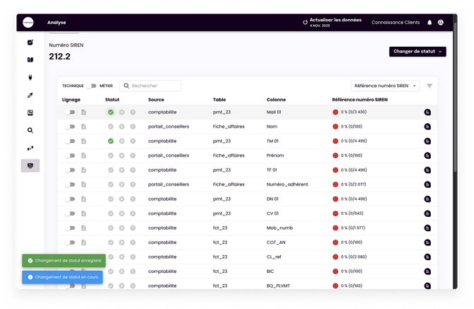Screen dimensions: 474x309
Task: Click the filter icon above the table
Action: pos(429,86)
